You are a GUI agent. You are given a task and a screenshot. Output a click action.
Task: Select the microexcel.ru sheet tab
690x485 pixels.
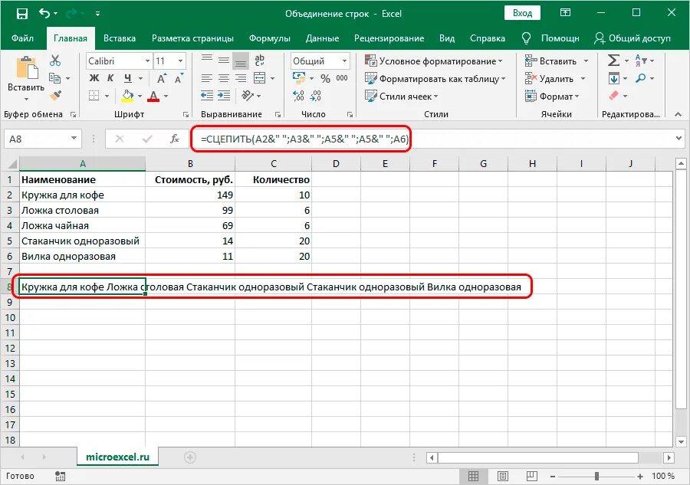[x=117, y=457]
